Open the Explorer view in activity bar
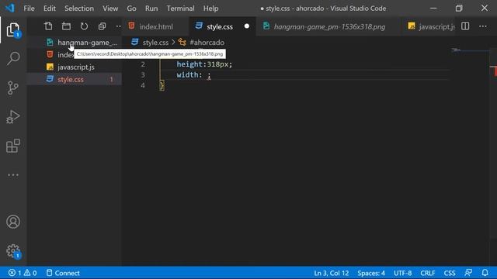 click(13, 29)
